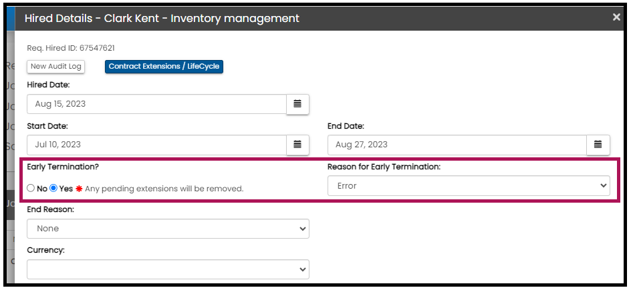
Task: Open the Hired Date calendar picker
Action: coord(297,104)
